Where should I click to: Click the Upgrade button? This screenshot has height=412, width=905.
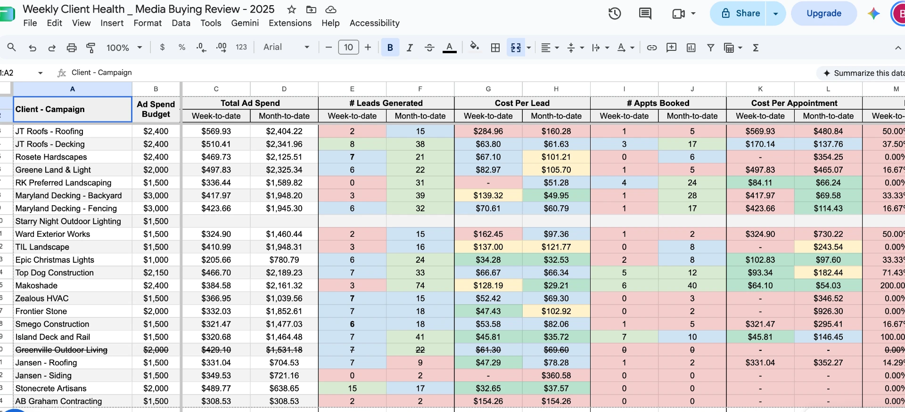click(x=824, y=13)
